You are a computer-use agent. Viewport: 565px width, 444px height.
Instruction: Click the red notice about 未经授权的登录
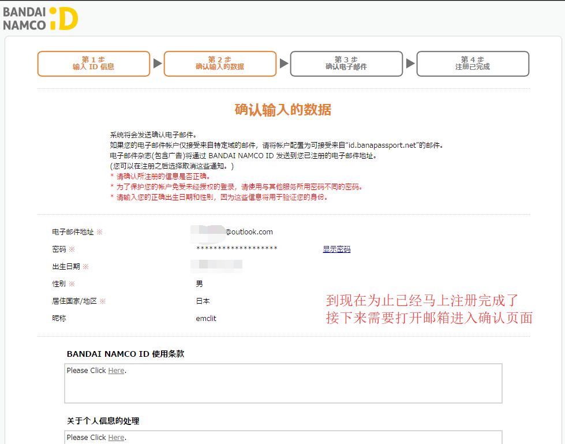pyautogui.click(x=236, y=186)
